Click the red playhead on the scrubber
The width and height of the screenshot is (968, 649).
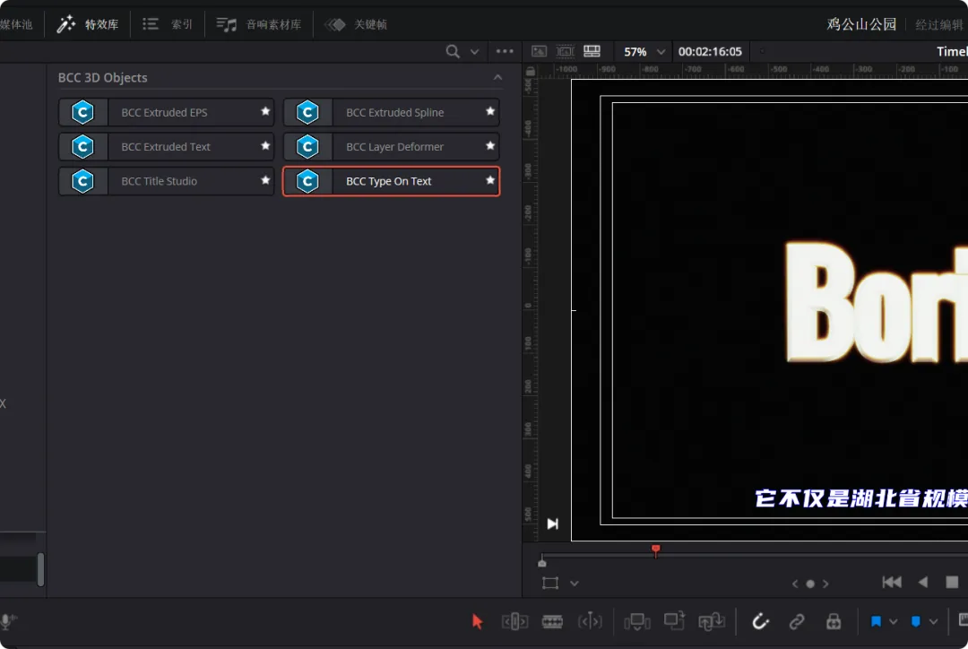(655, 549)
